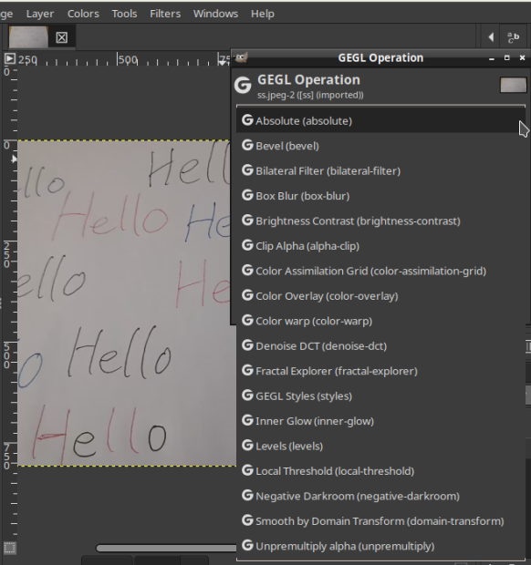Maximize the GEGL Operation dialog

[x=507, y=57]
